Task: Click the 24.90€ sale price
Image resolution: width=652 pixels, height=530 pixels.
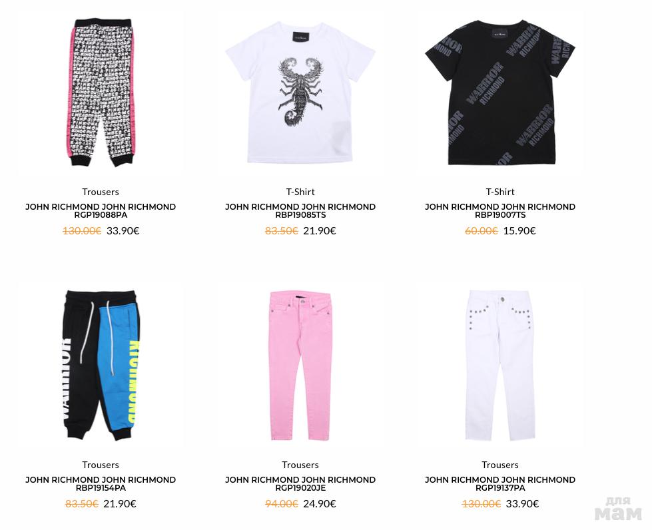Action: [320, 504]
